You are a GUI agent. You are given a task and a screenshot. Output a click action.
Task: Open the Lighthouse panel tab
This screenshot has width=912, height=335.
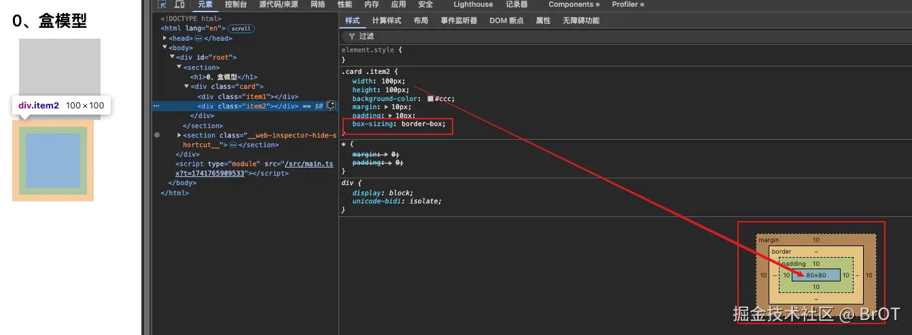click(x=473, y=5)
